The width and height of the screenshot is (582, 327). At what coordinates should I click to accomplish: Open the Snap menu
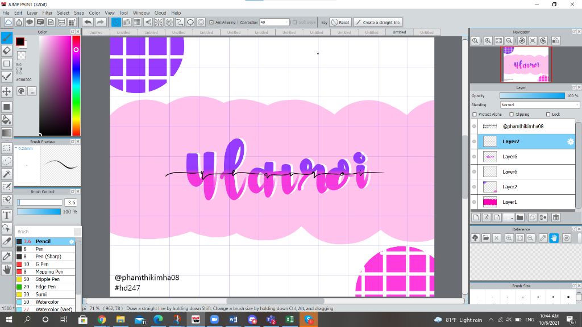tap(79, 12)
